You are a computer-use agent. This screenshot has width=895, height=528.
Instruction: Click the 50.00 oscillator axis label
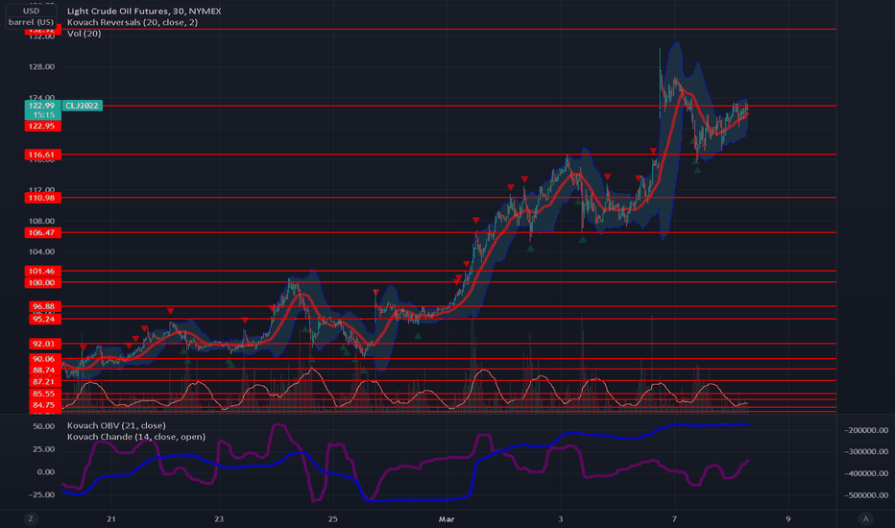[44, 426]
